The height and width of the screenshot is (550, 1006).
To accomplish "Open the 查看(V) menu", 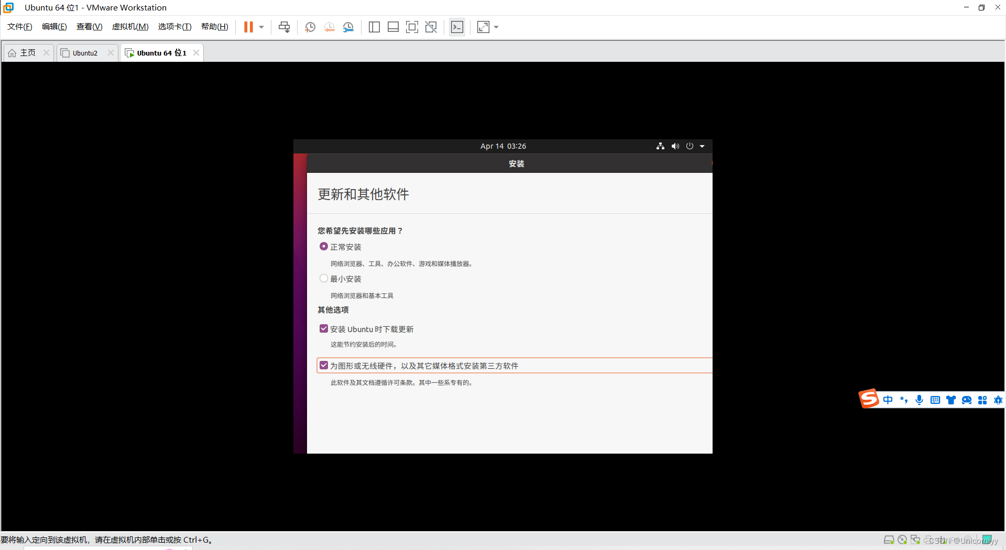I will (90, 27).
